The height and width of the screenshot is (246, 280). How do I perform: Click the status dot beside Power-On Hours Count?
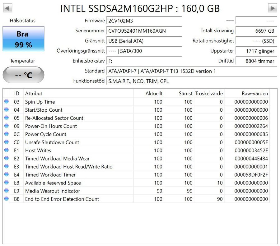point(6,126)
